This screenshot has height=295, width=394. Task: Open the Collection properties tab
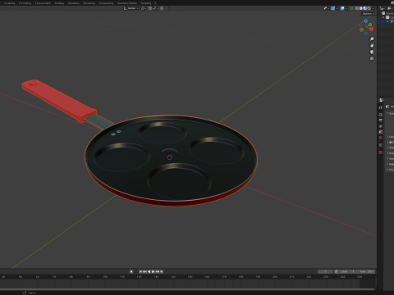[x=380, y=145]
